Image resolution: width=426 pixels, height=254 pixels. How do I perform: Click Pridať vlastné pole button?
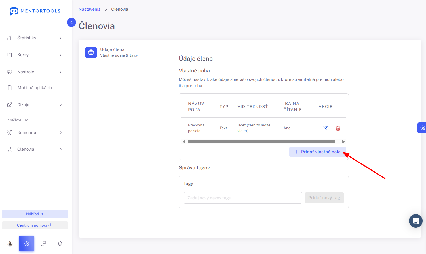[x=318, y=152]
